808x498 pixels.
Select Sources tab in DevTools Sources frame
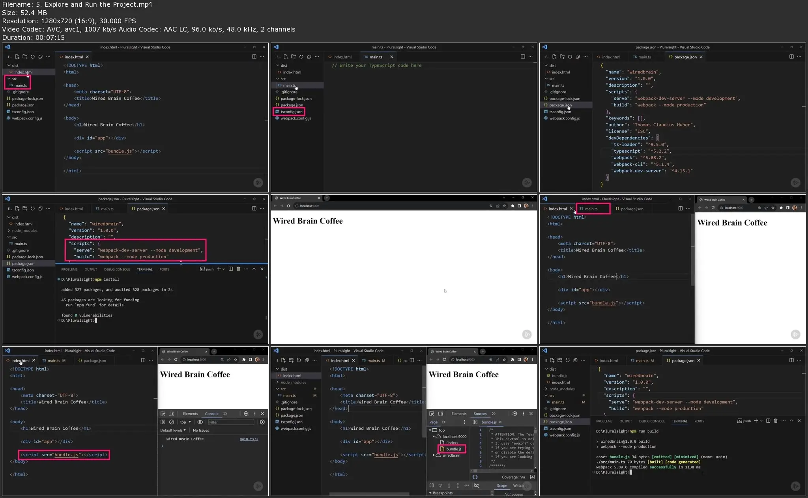coord(480,414)
